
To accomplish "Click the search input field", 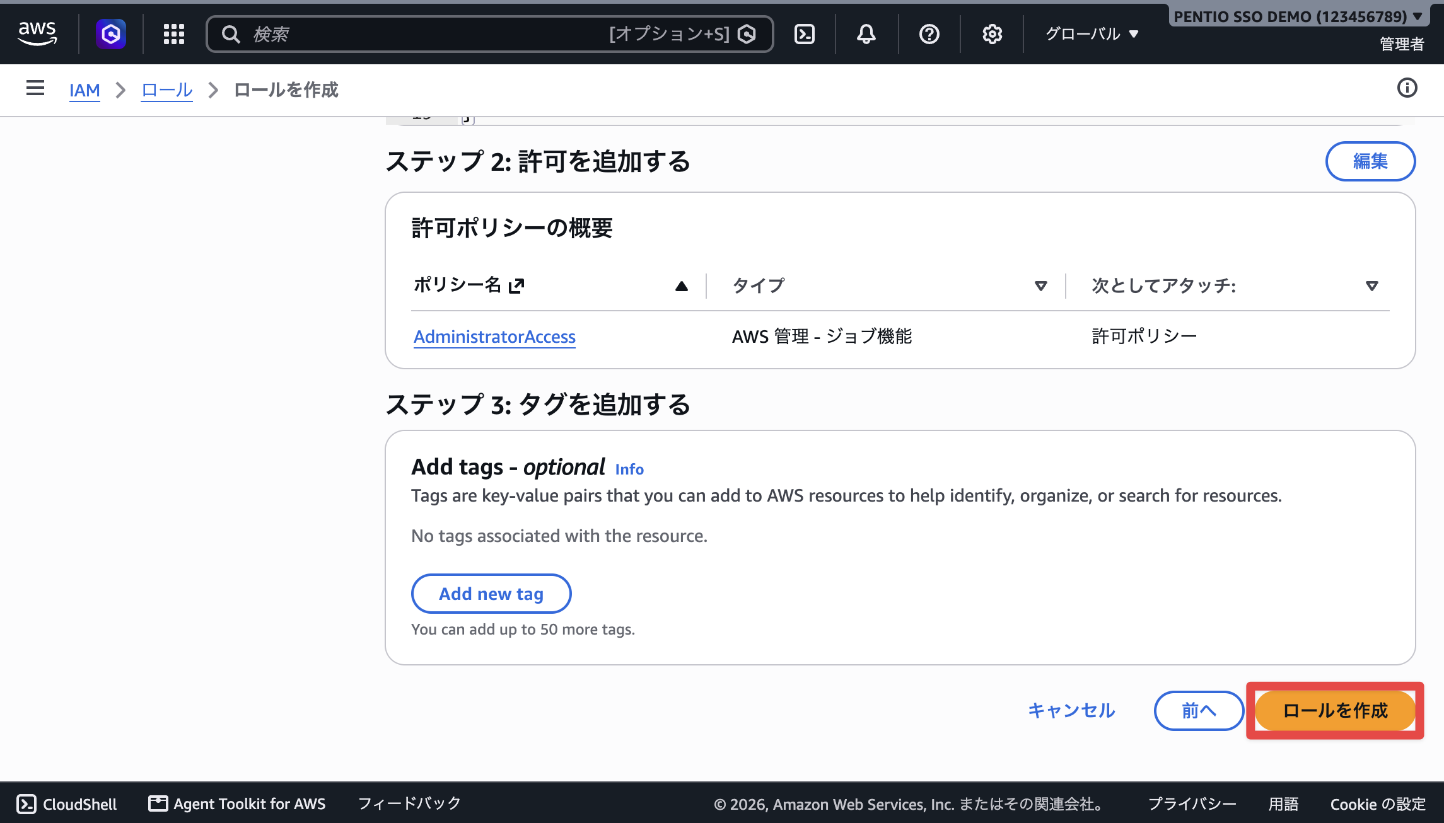I will (x=489, y=34).
